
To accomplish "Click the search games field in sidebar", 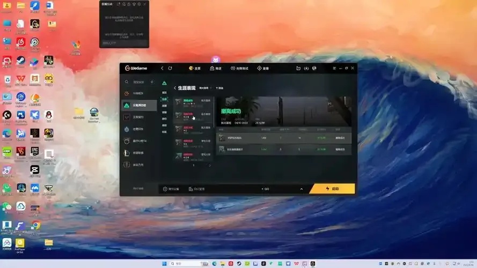I will click(139, 82).
